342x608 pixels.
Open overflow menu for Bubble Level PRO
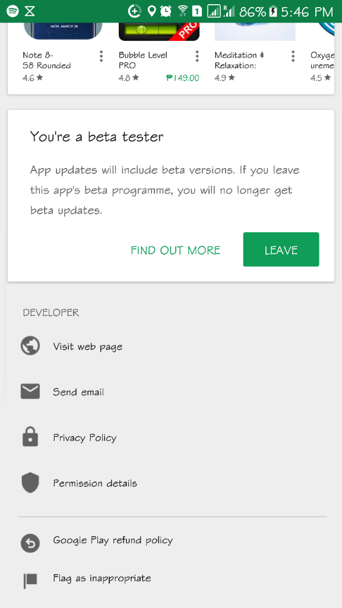tap(197, 56)
